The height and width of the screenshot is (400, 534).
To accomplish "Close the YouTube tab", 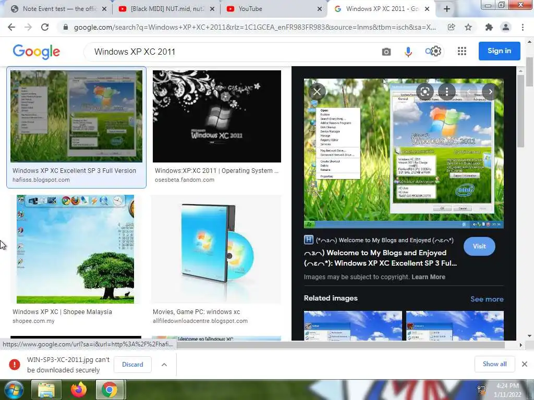I will (320, 9).
